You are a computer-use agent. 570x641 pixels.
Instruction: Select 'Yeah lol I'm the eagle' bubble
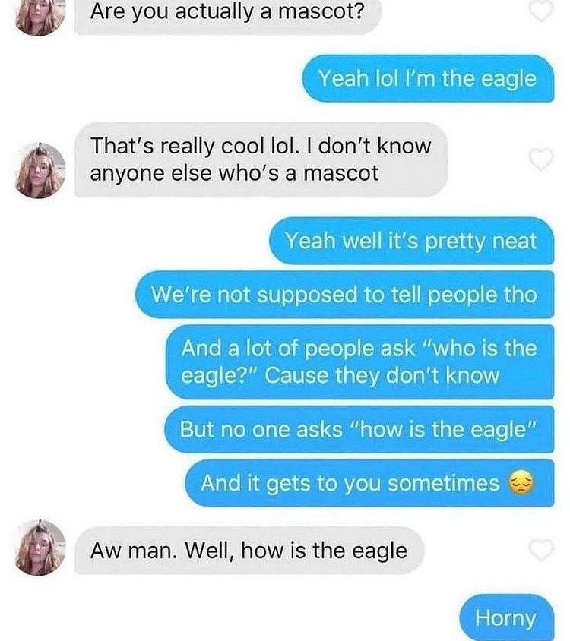click(428, 78)
